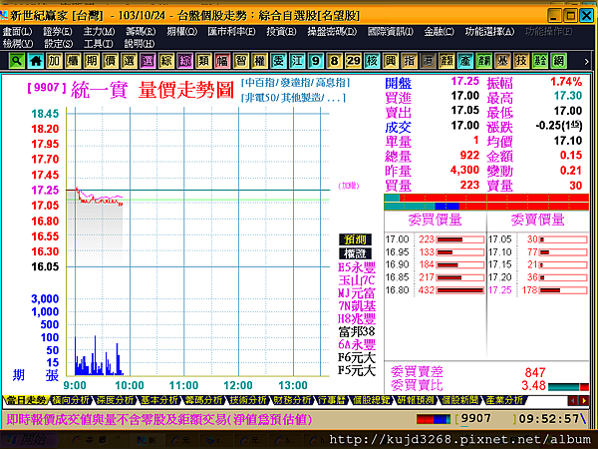This screenshot has height=449, width=598.
Task: Click the [中百指/發達指/高息指] index link
Action: 295,83
